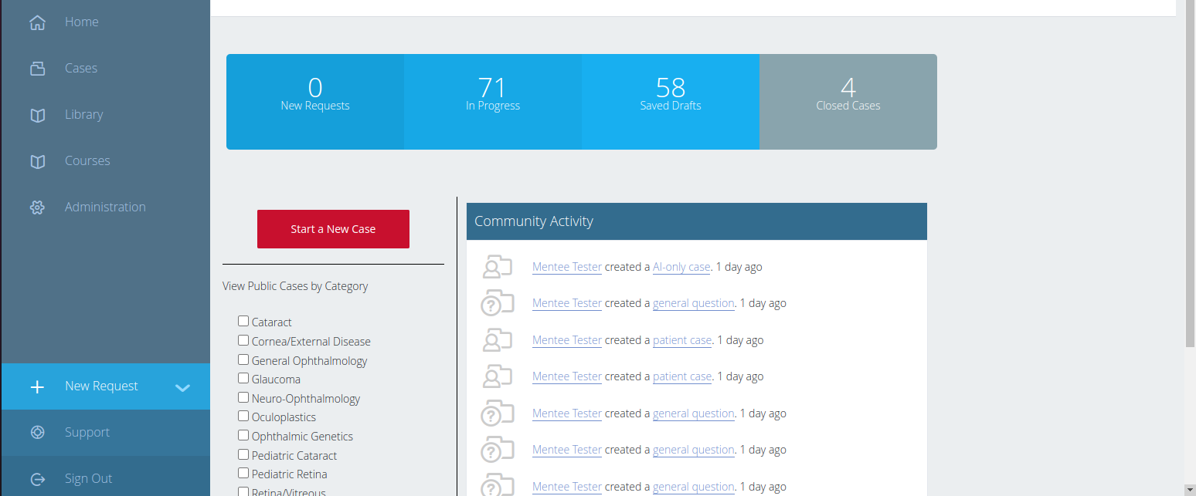Open the In Progress cases tile

click(493, 102)
